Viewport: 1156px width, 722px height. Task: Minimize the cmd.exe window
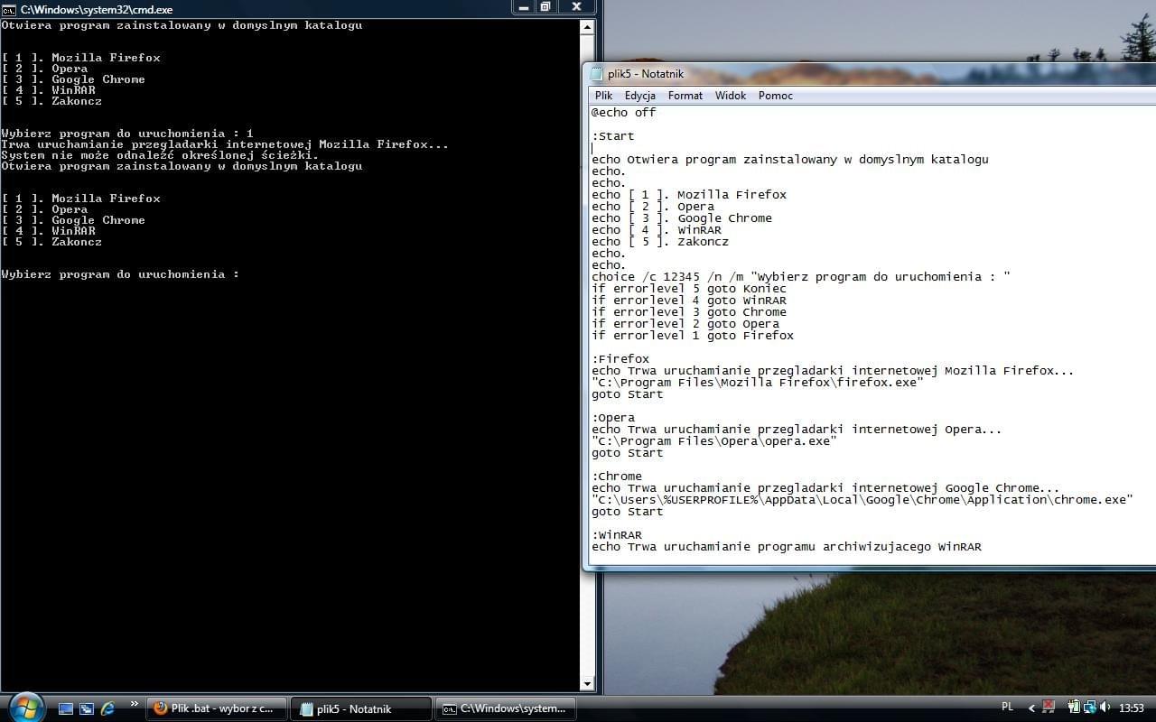coord(523,7)
